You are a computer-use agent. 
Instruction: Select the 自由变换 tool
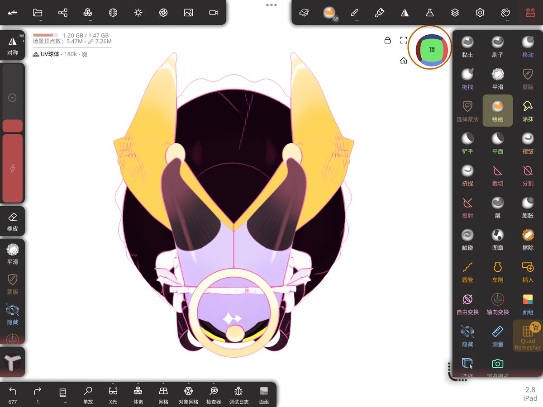[x=467, y=303]
